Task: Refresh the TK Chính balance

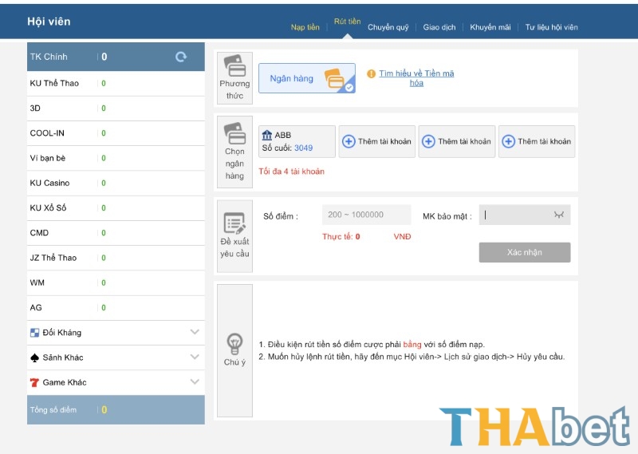Action: (181, 57)
